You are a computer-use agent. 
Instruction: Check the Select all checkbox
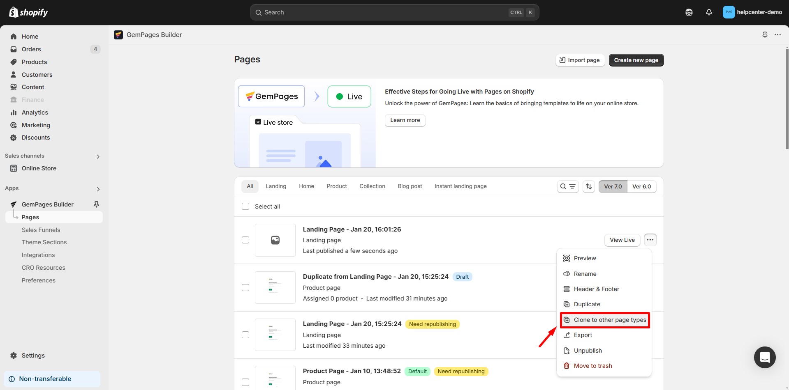point(245,206)
